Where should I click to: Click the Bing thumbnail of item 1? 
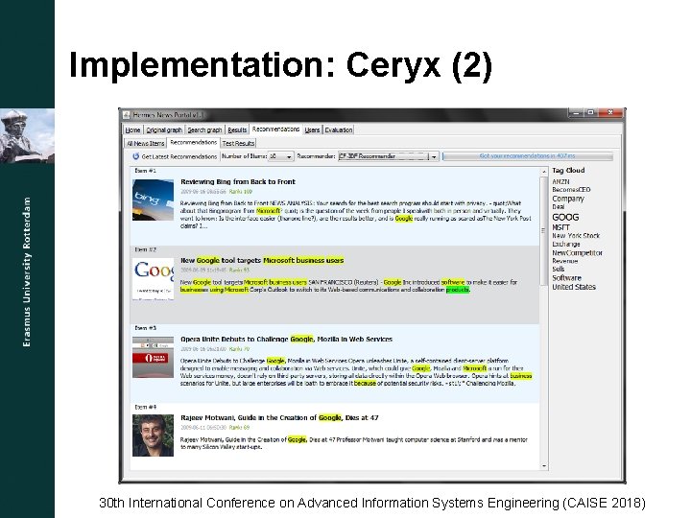[x=153, y=200]
